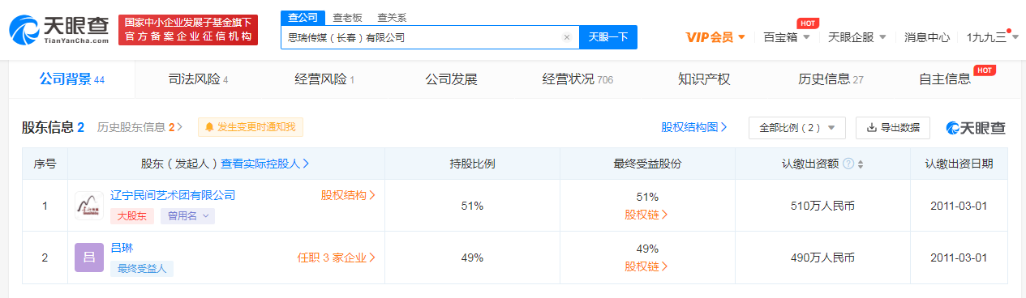Click the 49% value under 持股比例
This screenshot has width=1026, height=298.
click(x=472, y=258)
